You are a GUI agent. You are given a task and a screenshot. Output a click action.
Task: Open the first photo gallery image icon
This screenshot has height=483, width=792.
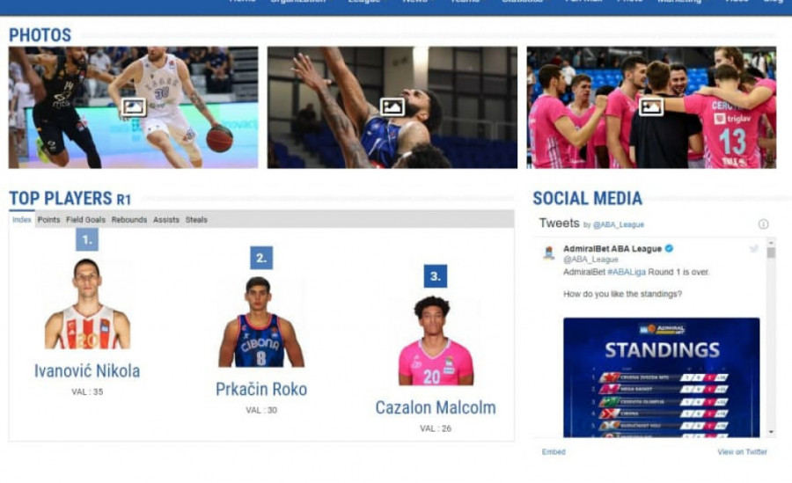coord(134,107)
